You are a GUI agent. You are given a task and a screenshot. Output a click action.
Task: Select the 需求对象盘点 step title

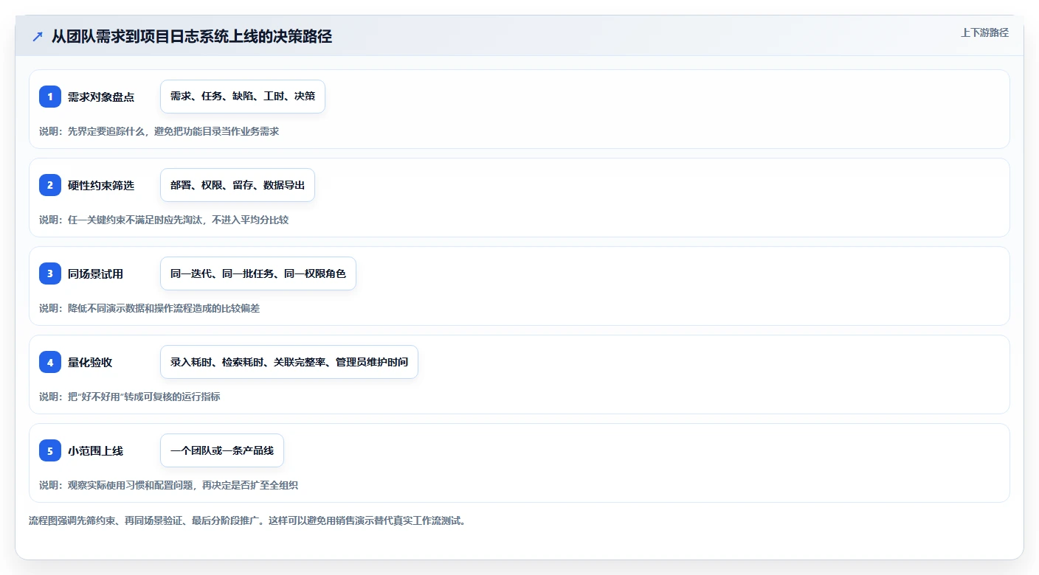pos(101,97)
